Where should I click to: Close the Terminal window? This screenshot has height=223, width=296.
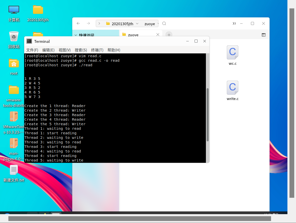204,41
